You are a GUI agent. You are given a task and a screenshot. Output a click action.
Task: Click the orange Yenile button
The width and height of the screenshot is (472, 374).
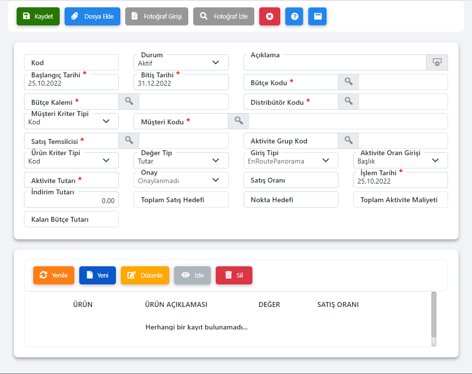[53, 275]
